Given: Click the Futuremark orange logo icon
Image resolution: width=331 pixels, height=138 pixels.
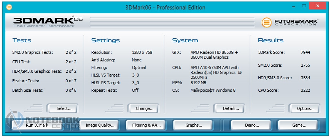Looking at the screenshot, I should pos(267,22).
